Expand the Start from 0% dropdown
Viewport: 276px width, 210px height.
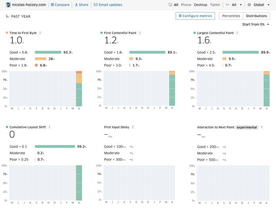point(256,24)
